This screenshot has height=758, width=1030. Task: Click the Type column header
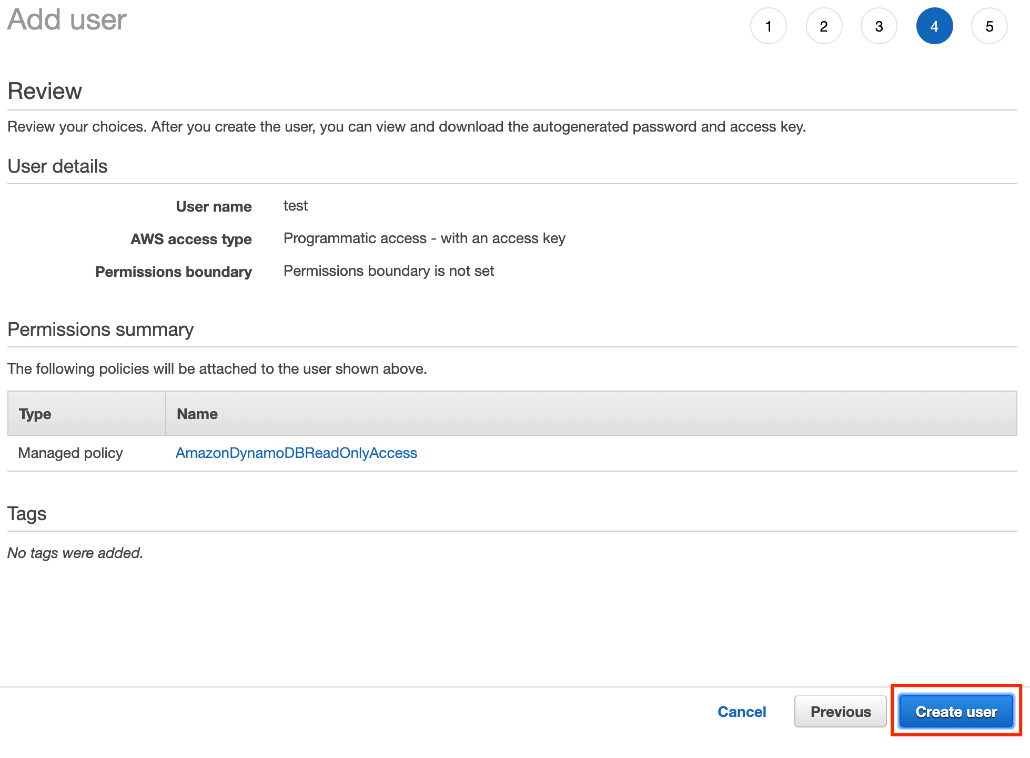coord(87,414)
